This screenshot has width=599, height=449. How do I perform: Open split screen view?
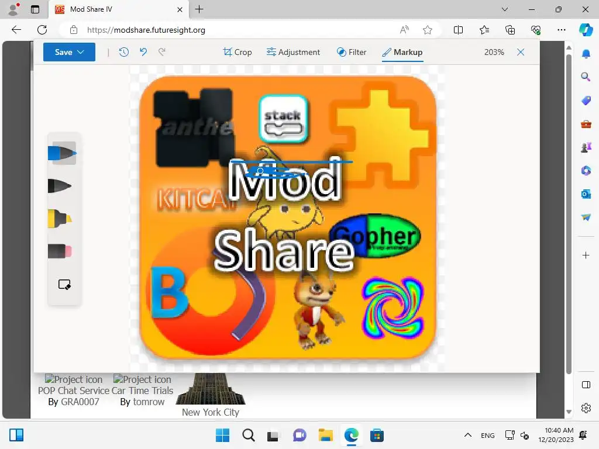coord(458,30)
